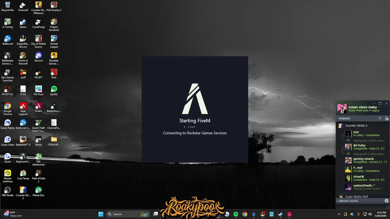Open CurseForge desktop shortcut
Screen dimensions: 390x219
38,23
